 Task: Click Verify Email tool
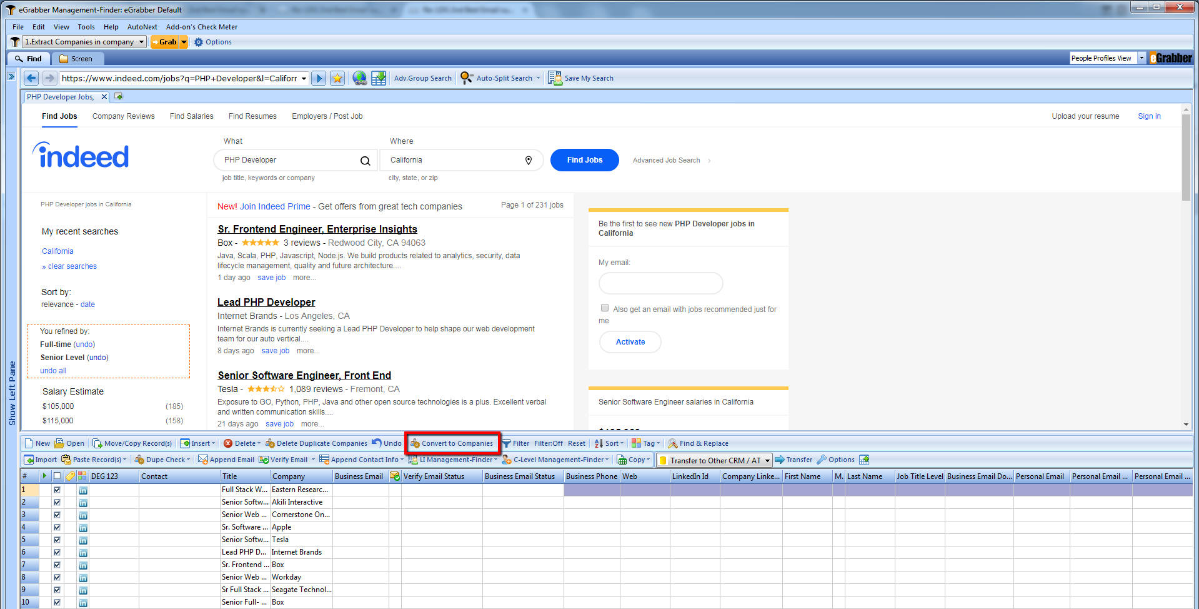[284, 460]
